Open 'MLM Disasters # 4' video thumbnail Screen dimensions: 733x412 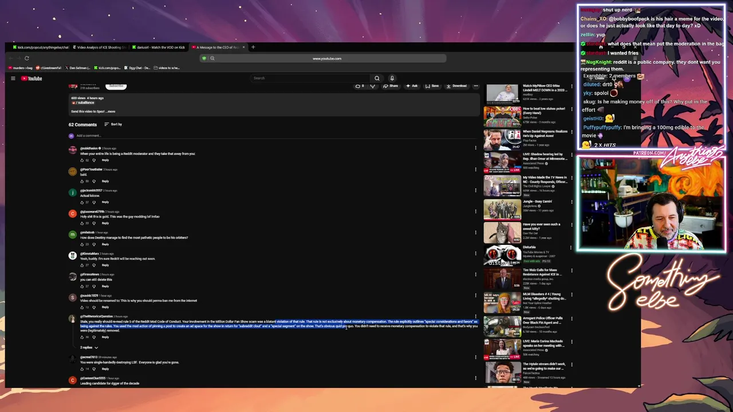click(502, 302)
